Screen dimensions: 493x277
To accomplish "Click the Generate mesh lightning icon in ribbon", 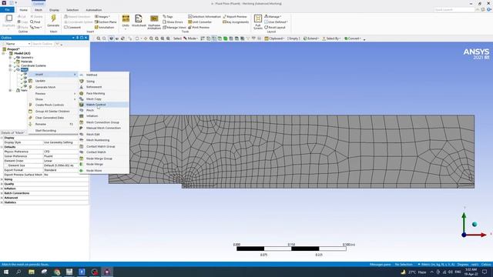I will coord(53,18).
